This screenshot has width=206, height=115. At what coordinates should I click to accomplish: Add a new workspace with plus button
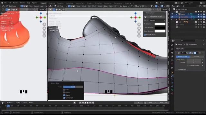134,3
